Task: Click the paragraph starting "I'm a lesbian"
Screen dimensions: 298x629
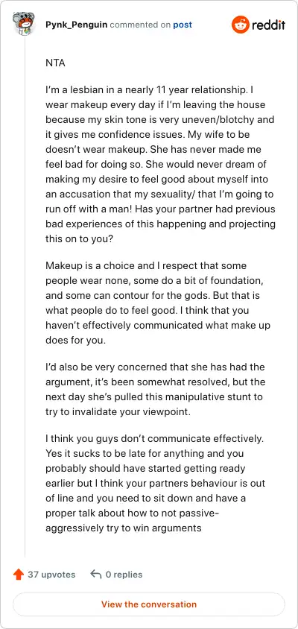Action: [160, 164]
